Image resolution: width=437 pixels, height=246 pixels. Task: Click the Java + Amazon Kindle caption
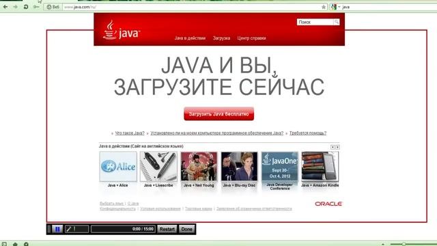coord(320,185)
